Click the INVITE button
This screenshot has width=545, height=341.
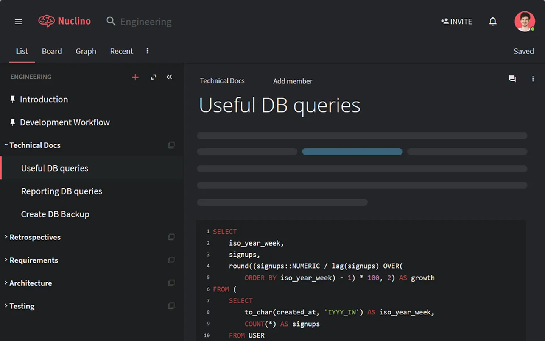457,22
